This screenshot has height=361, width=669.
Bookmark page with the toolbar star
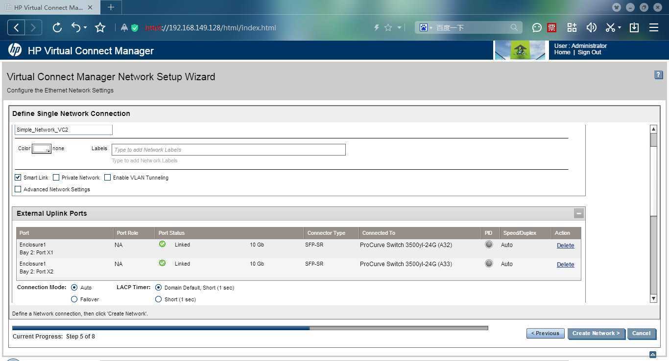[x=100, y=28]
